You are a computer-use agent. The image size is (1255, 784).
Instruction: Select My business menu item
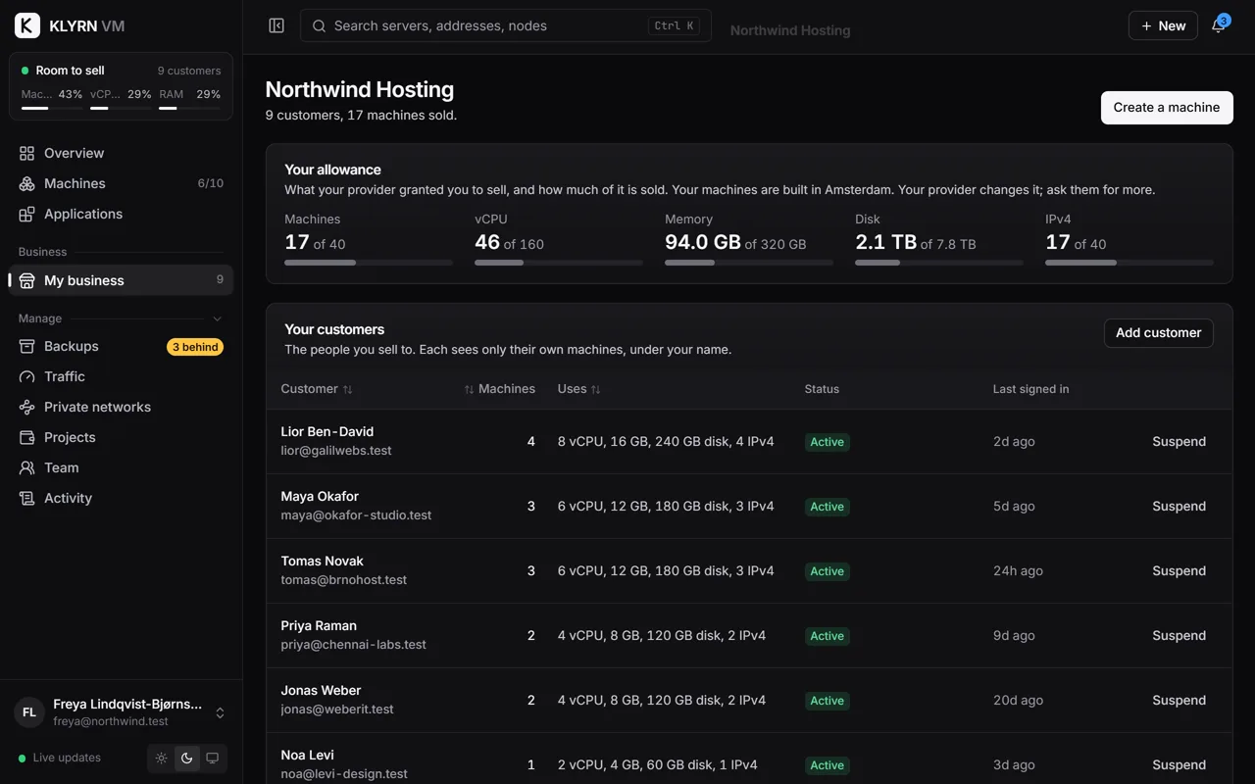[121, 280]
